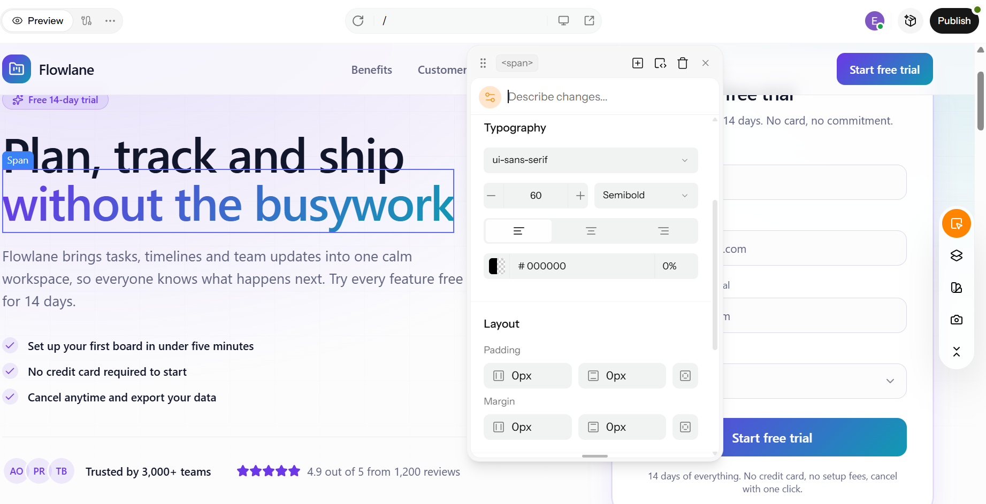Switch the desktop device view icon
Image resolution: width=986 pixels, height=504 pixels.
coord(563,21)
